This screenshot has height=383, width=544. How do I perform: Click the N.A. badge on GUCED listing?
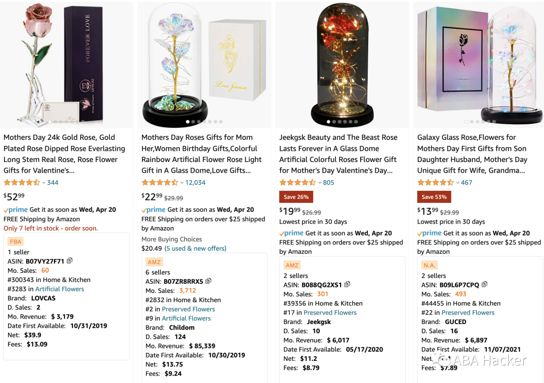pos(430,265)
